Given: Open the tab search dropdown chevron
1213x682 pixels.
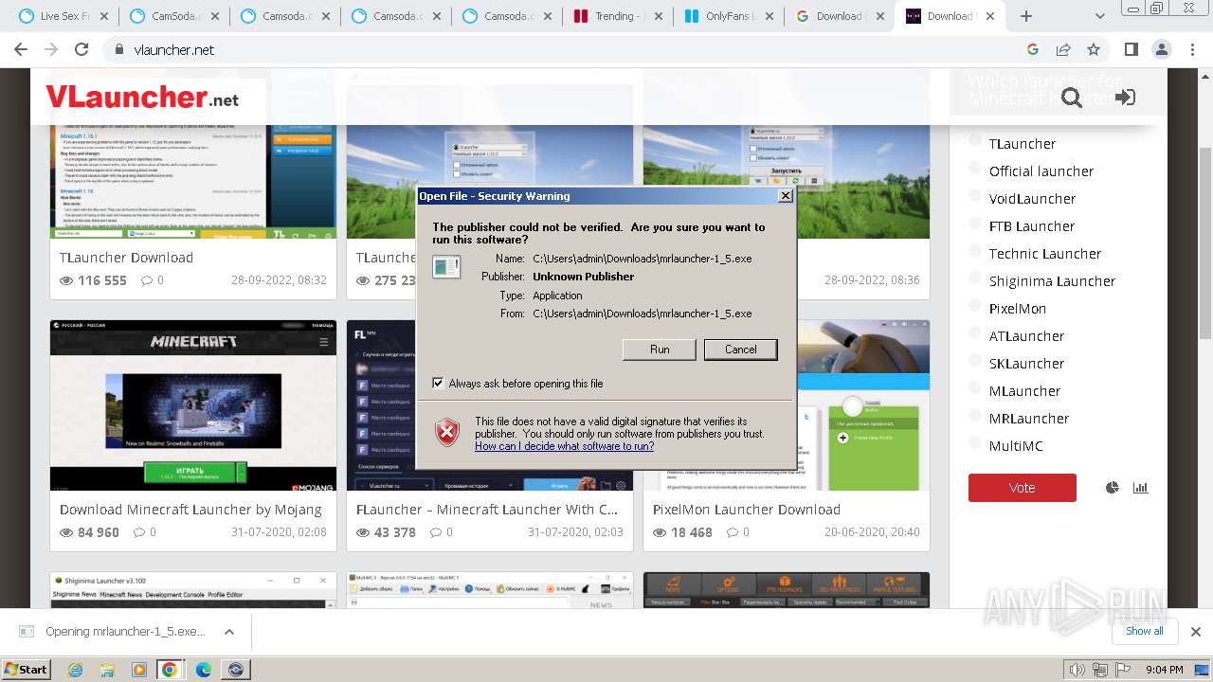Looking at the screenshot, I should click(x=1100, y=16).
